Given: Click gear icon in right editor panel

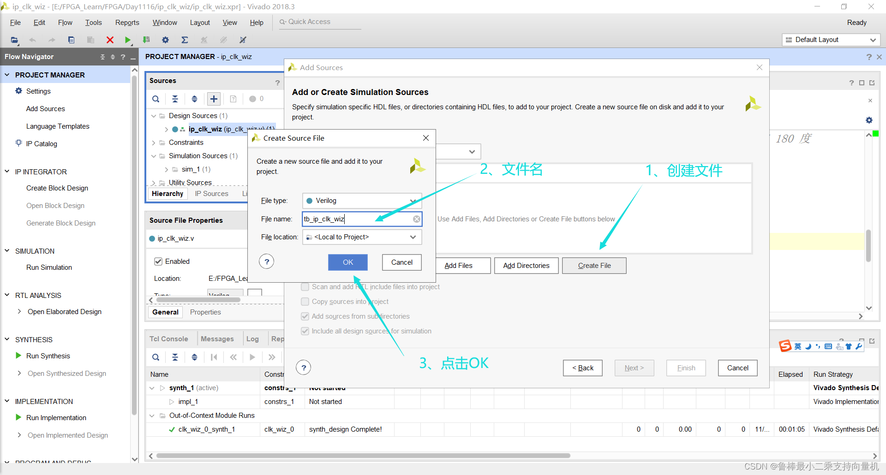Looking at the screenshot, I should point(869,120).
